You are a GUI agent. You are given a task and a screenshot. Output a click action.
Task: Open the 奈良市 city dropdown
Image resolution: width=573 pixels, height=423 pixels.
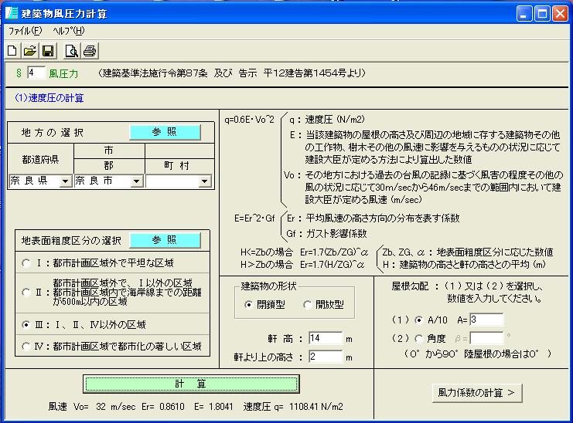[136, 181]
